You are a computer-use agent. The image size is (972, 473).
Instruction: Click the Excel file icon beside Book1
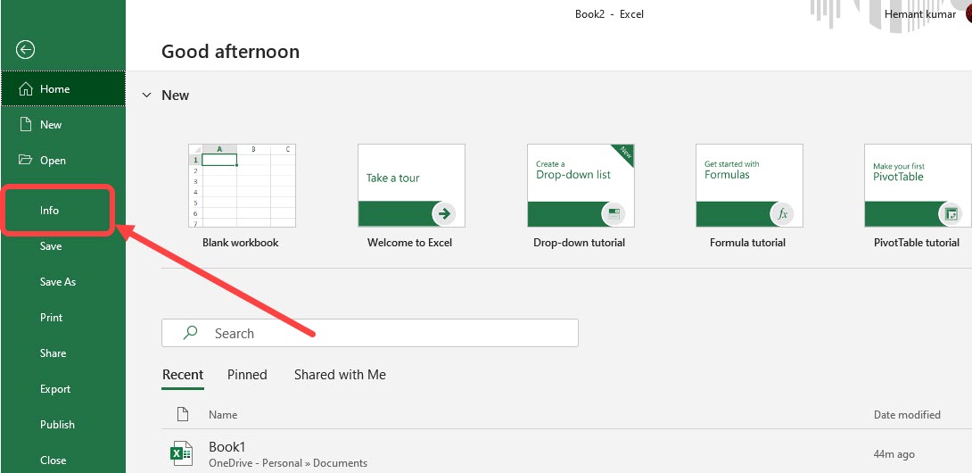(181, 453)
